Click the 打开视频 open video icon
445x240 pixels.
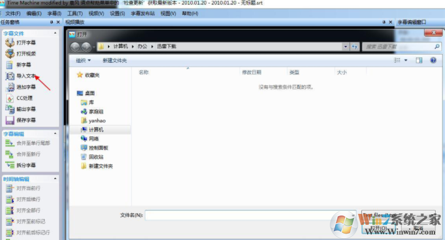coord(10,53)
